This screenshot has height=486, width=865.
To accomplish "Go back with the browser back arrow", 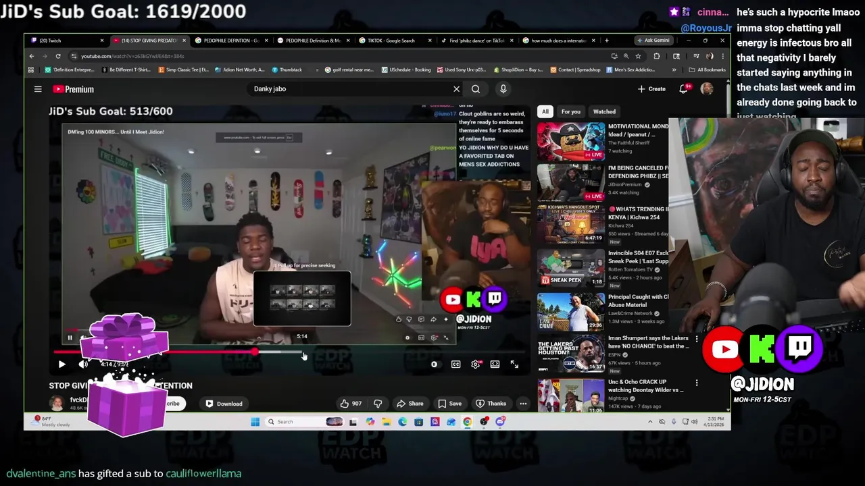I will pyautogui.click(x=32, y=56).
